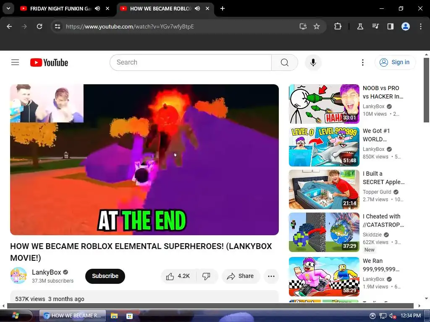Open I Built a SECRET Apple title

point(383,178)
